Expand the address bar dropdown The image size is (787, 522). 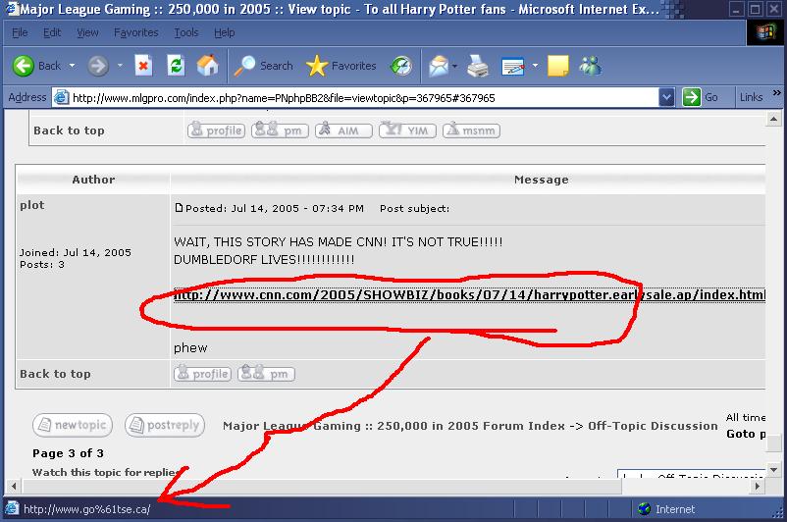pos(666,97)
